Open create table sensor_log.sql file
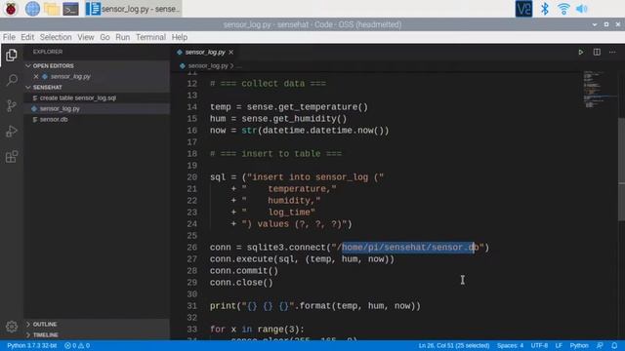 click(78, 97)
